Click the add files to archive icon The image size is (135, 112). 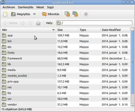(67, 14)
